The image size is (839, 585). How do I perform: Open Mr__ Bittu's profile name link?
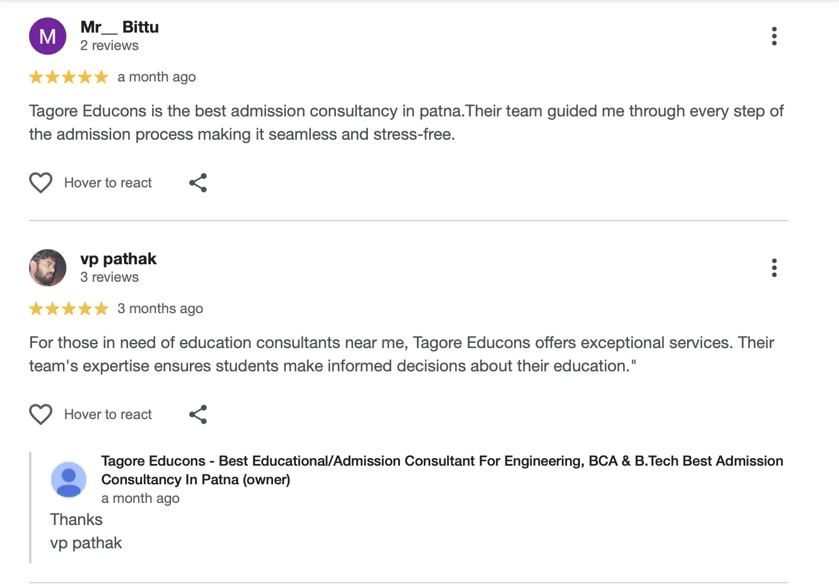[119, 27]
